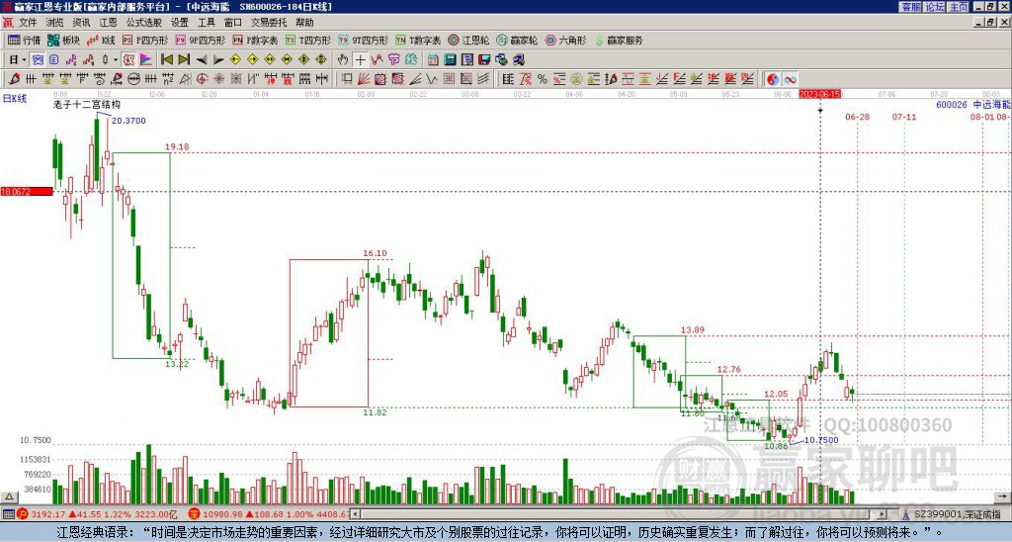
Task: Open the 浏览 menu
Action: 54,23
